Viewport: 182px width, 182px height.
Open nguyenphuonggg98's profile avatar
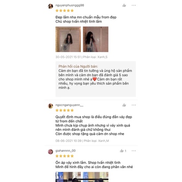[x=50, y=6]
